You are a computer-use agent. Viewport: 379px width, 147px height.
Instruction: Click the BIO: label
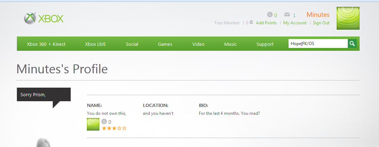[x=203, y=106]
